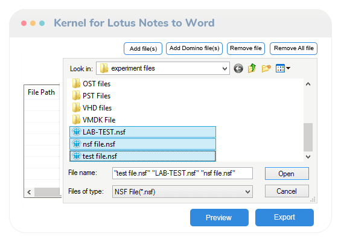Click the folder icon in Look in box
Screen dimensions: 341x242
(x=104, y=68)
